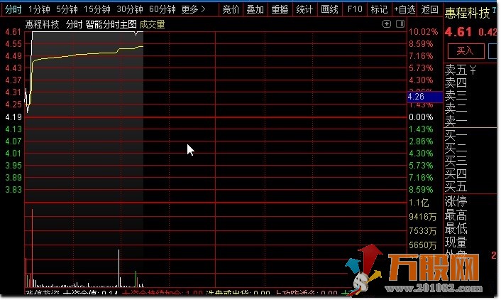
Task: Click the tallest red volume bar
Action: (32, 248)
